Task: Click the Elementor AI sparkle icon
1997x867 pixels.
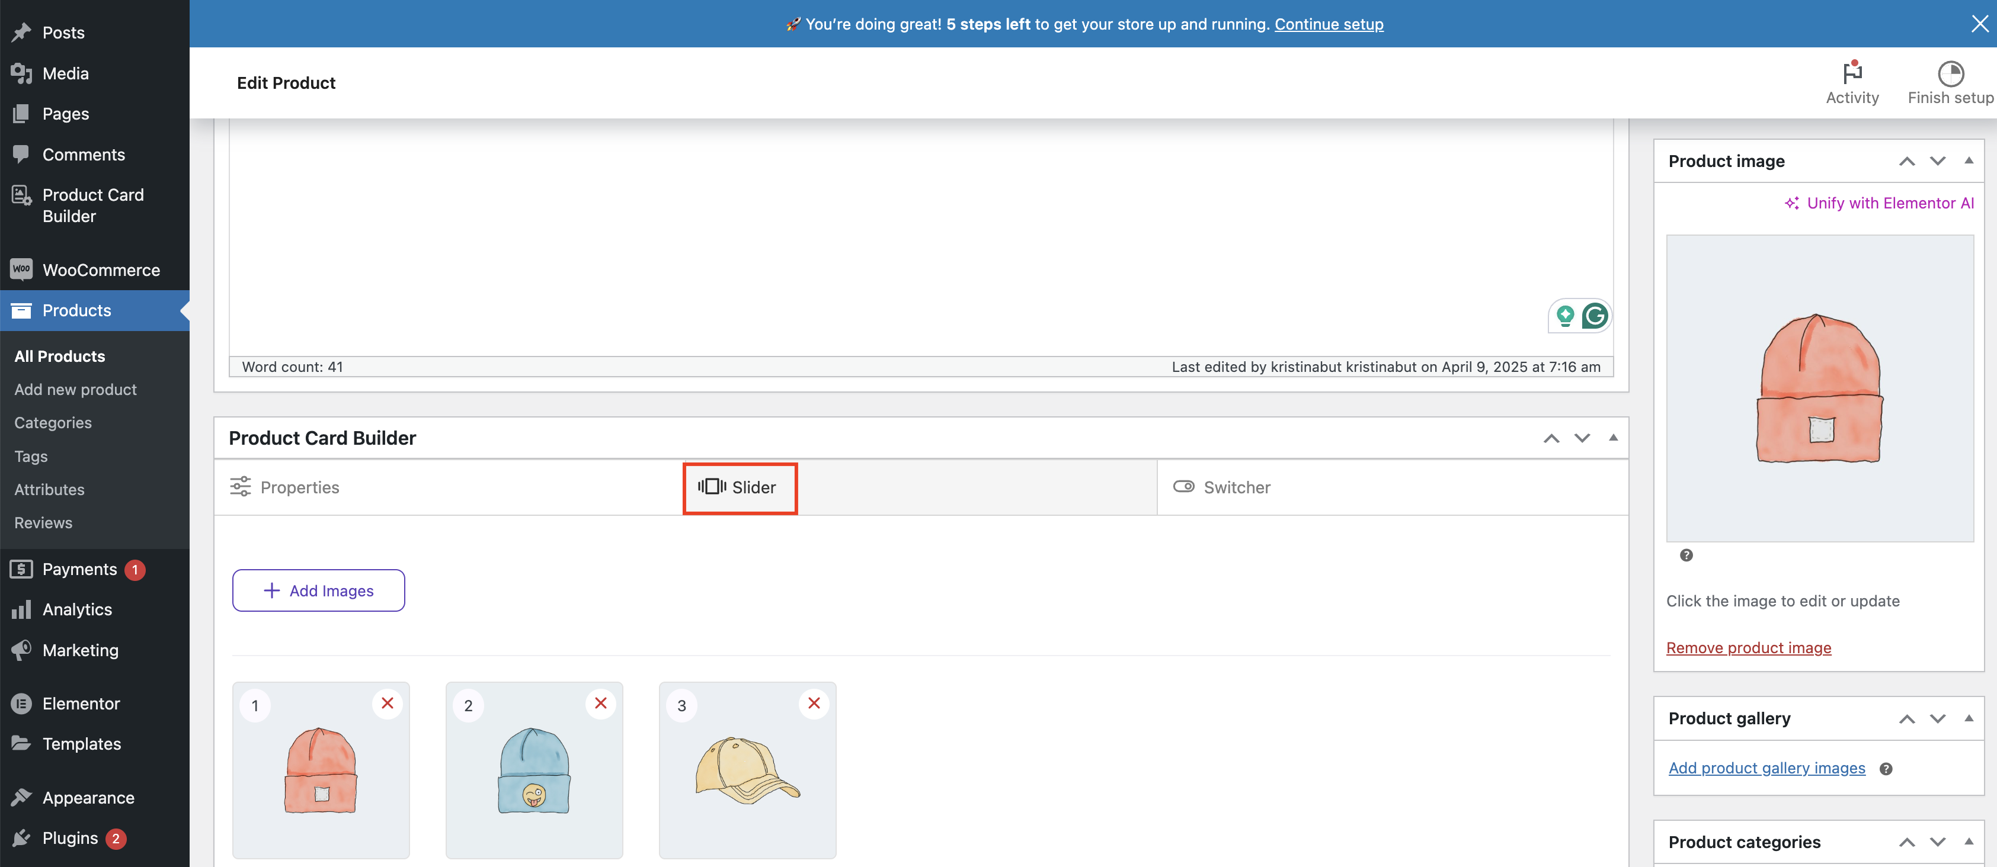Action: tap(1791, 203)
